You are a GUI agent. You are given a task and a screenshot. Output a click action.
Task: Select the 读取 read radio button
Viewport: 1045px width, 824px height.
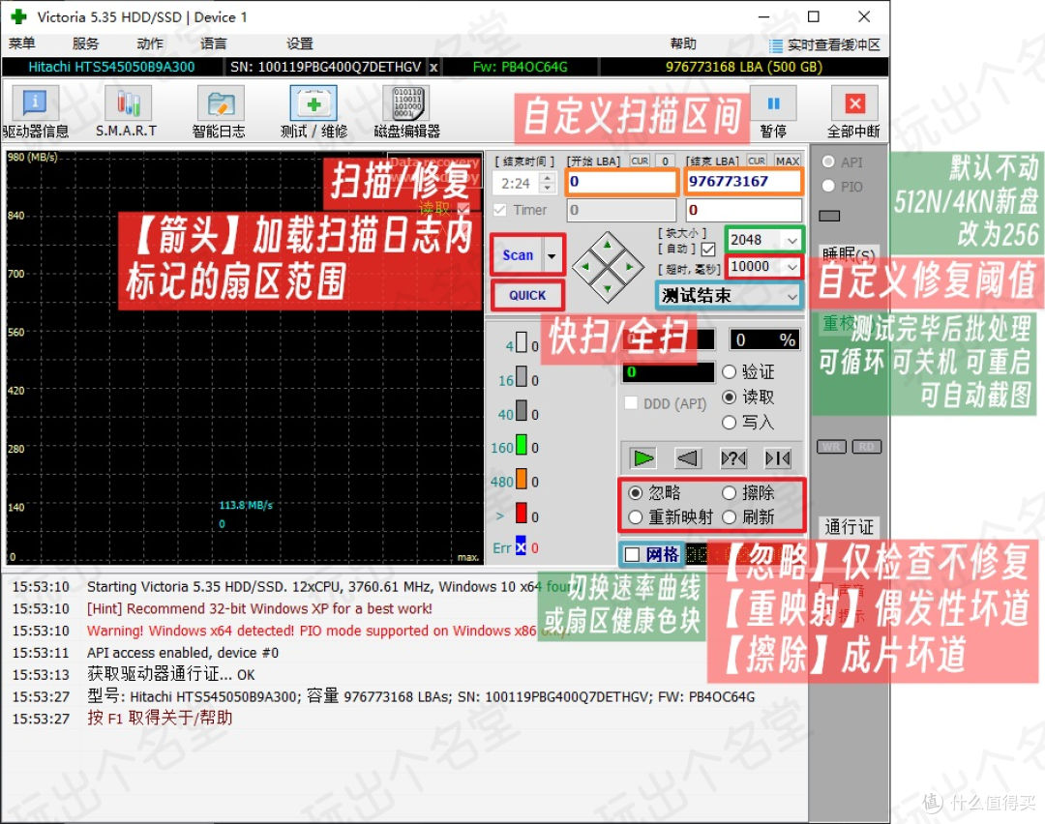[x=730, y=397]
